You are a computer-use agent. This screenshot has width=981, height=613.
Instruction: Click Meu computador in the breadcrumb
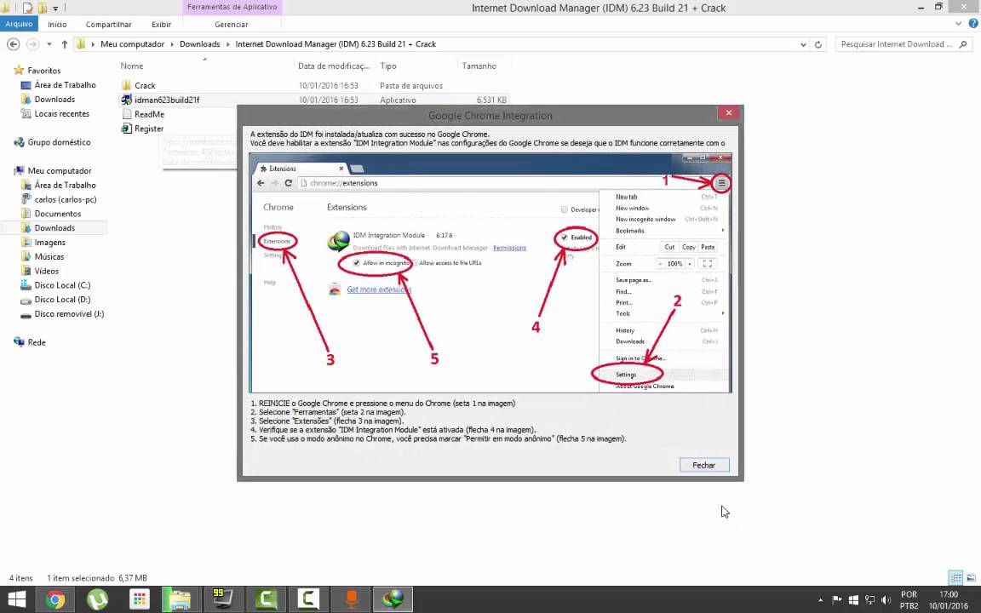[x=132, y=44]
